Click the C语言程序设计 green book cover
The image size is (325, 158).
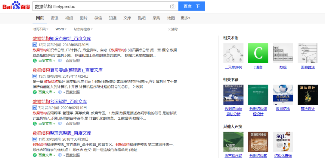pos(233,142)
